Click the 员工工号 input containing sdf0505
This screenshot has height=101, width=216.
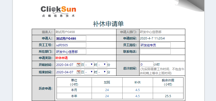tap(71, 45)
